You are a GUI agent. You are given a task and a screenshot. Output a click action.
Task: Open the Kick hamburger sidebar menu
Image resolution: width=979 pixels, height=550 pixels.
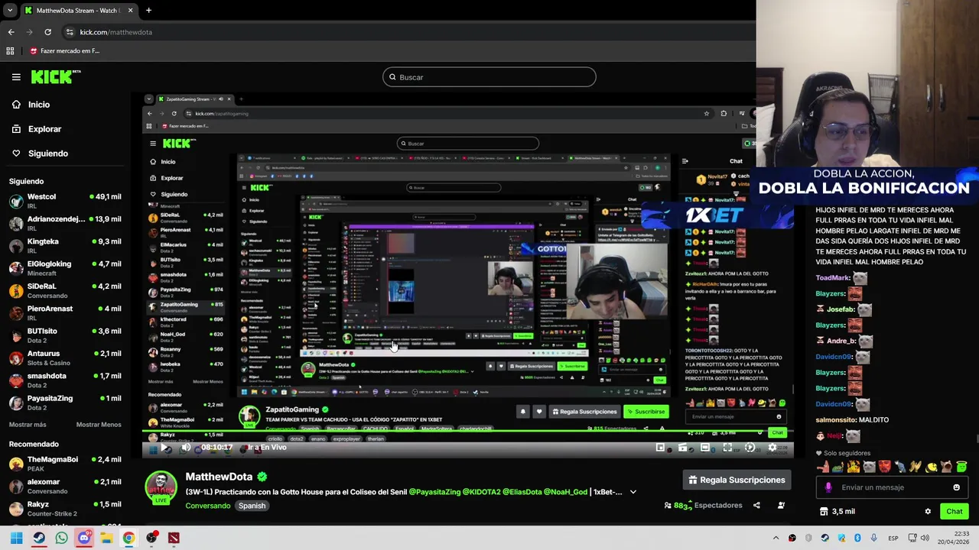click(x=16, y=77)
